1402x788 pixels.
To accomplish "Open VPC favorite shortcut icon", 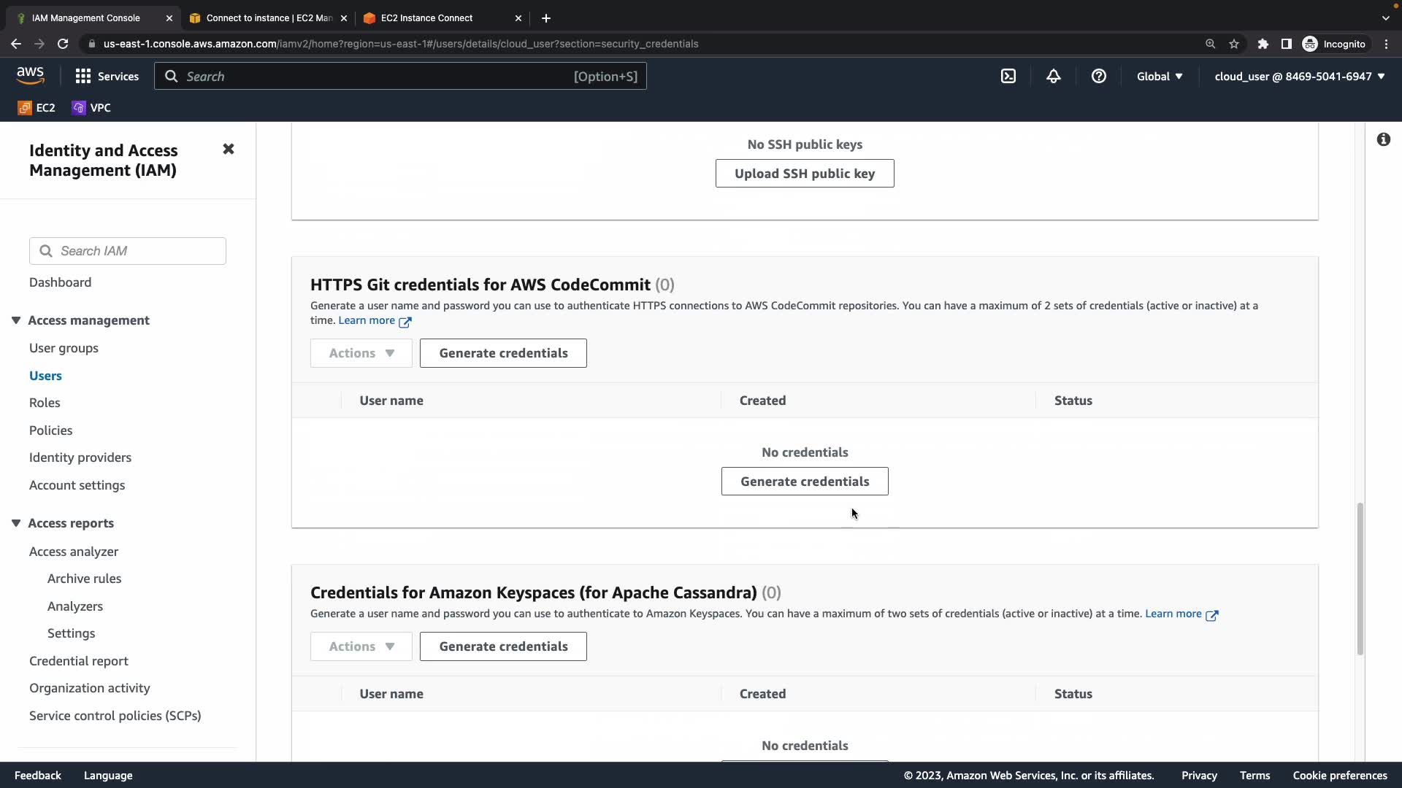I will click(79, 108).
